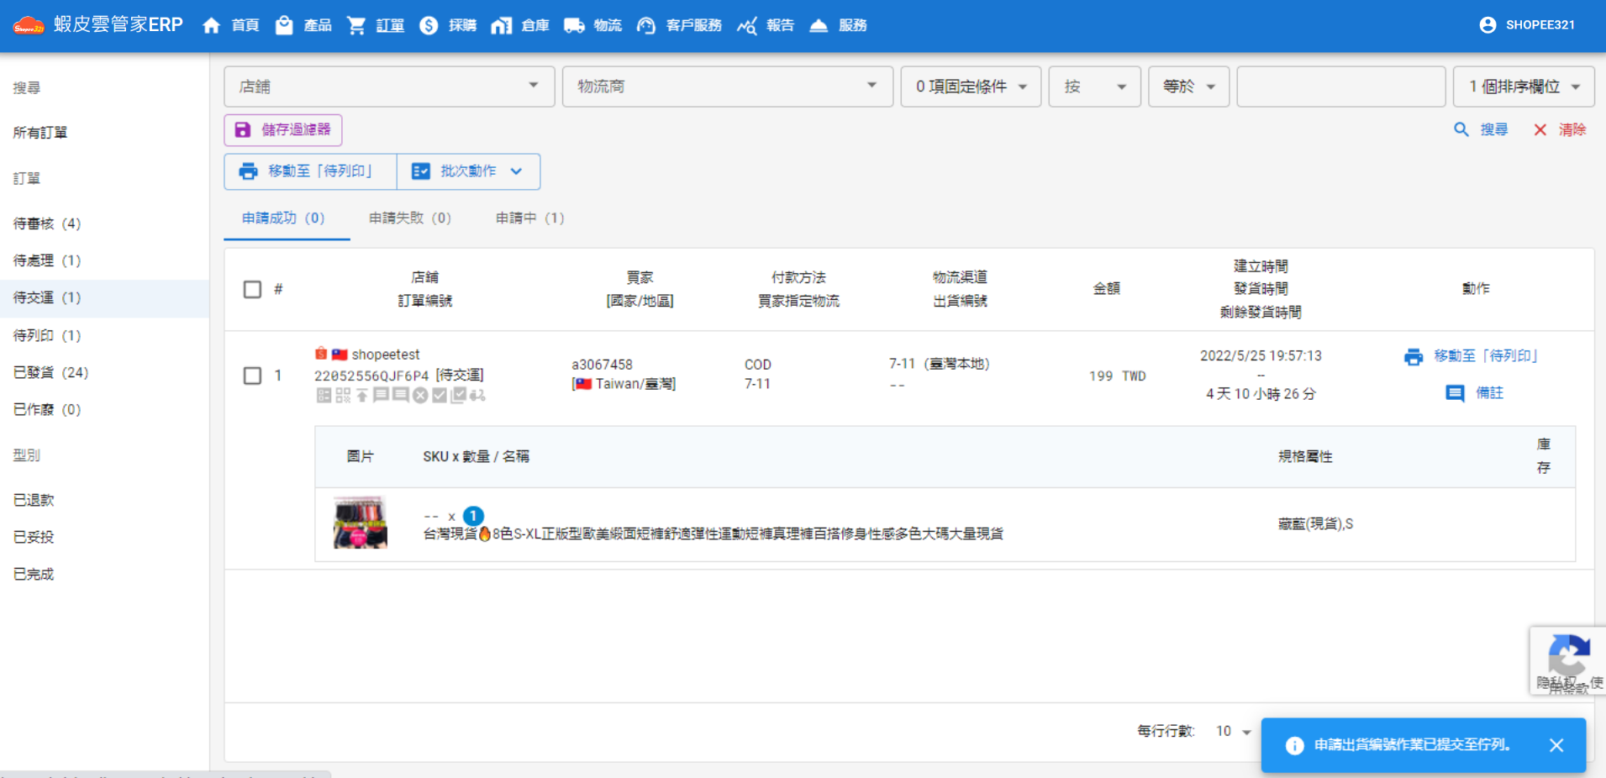Click the 儲存過濾器 save filter button
The image size is (1606, 778).
coord(282,130)
